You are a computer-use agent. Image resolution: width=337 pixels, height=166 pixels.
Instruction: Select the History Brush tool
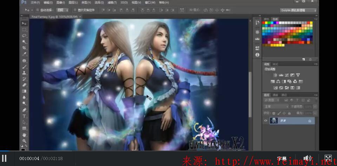(x=24, y=79)
